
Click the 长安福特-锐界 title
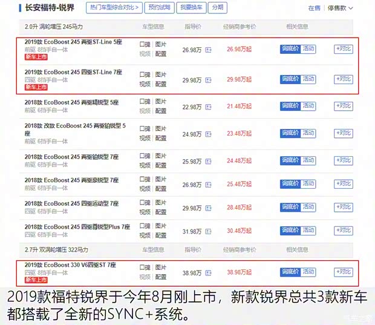coord(50,8)
